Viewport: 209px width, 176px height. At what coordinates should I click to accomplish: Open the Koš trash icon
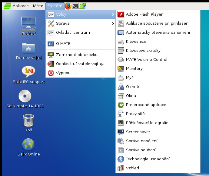point(28,123)
